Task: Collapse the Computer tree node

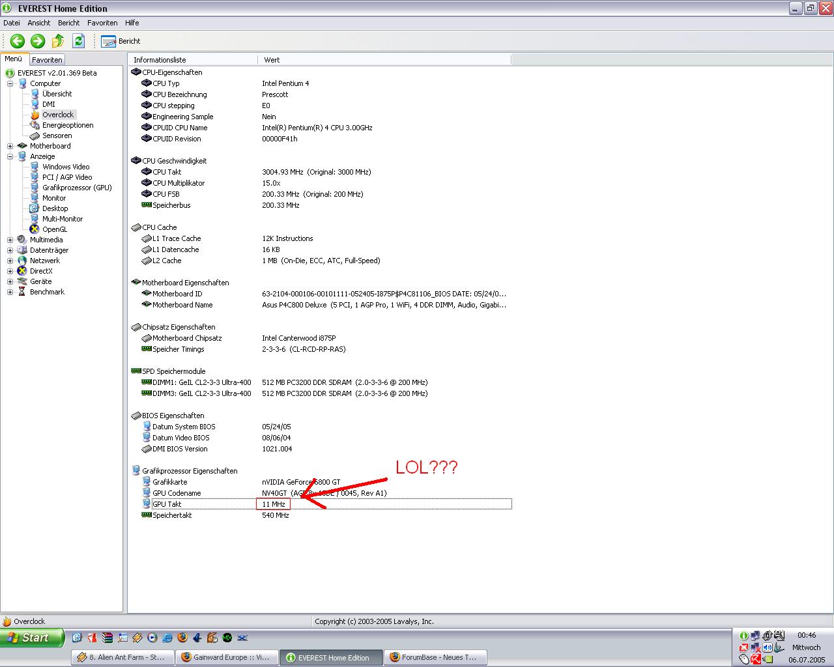Action: point(10,83)
